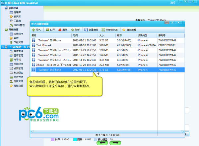Open device 应用程序 applications section
199x146 pixels.
click(x=17, y=64)
